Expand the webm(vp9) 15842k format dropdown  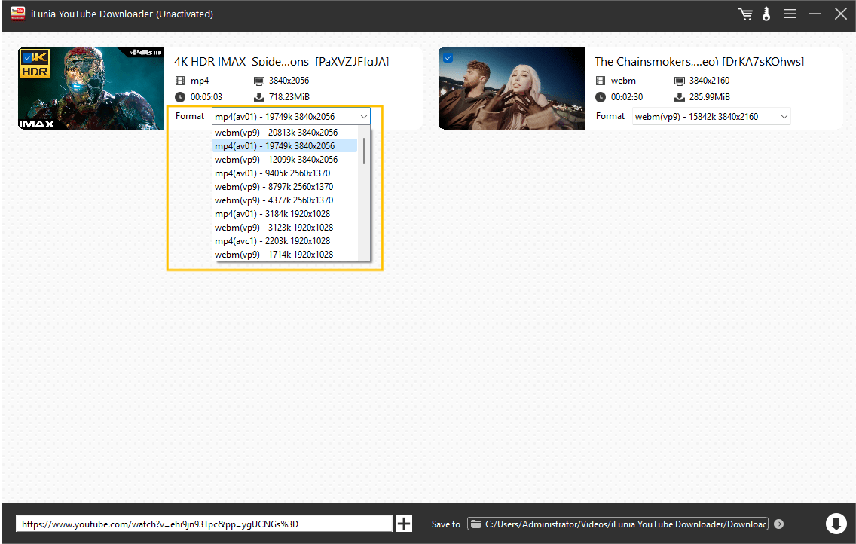point(784,117)
